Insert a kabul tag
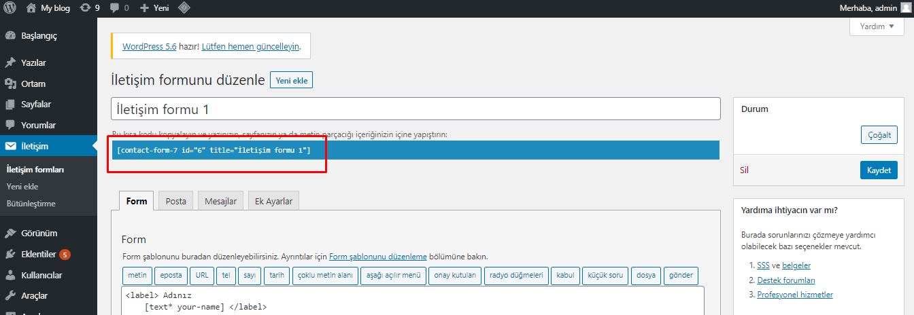The height and width of the screenshot is (315, 914). pyautogui.click(x=565, y=276)
